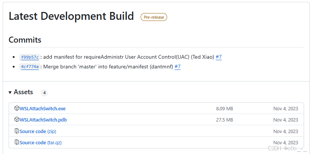Click the Nov 4, 2023 date for Source code (zip)
Screen dimensions: 310x154
[286, 131]
